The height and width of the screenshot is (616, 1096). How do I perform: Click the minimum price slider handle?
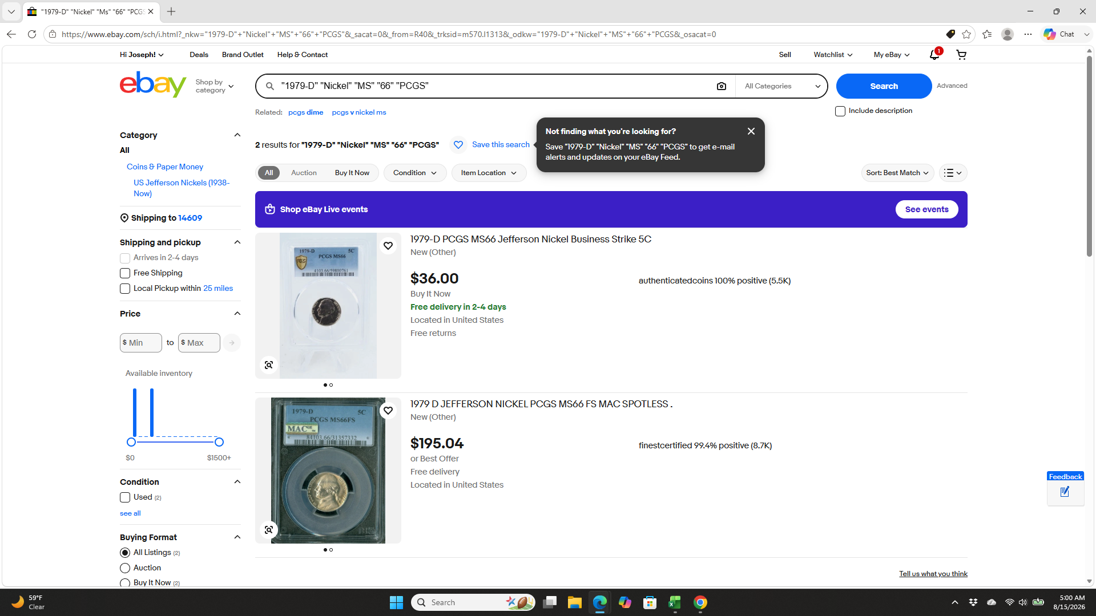(x=131, y=442)
